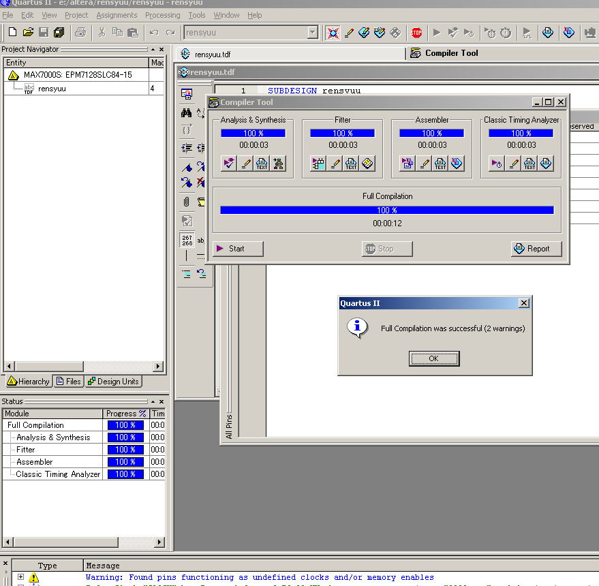Start Classic Timing Analyzer icon

coord(497,164)
